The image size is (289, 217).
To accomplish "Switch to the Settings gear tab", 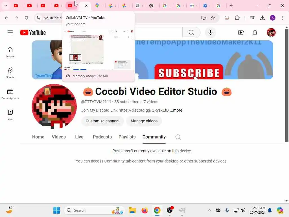I will click(205, 6).
